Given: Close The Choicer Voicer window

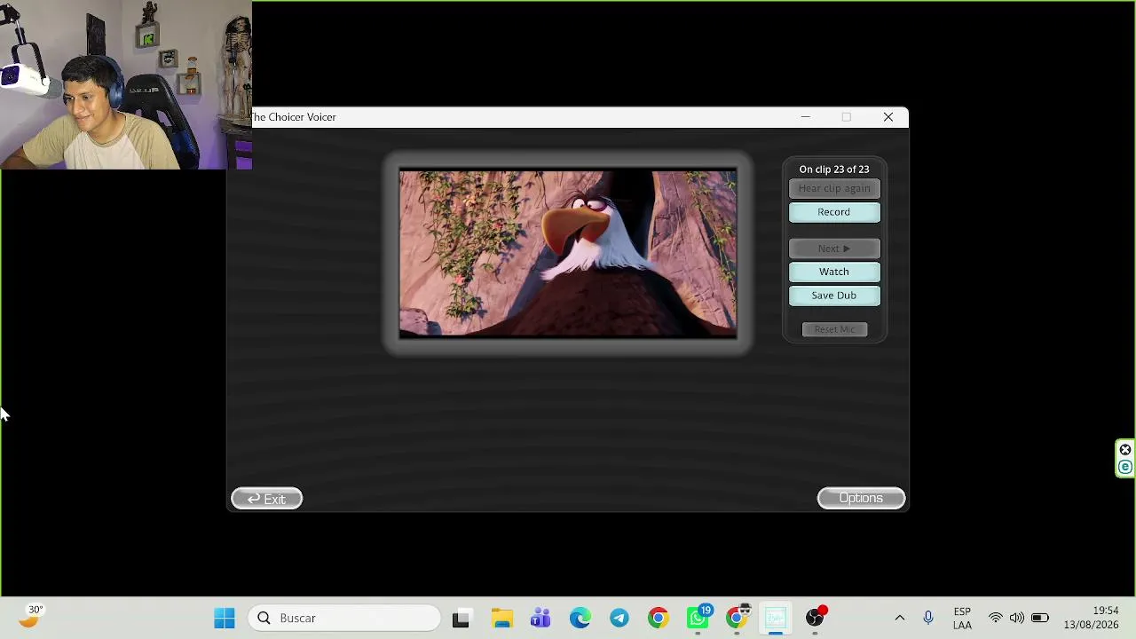Looking at the screenshot, I should [888, 117].
